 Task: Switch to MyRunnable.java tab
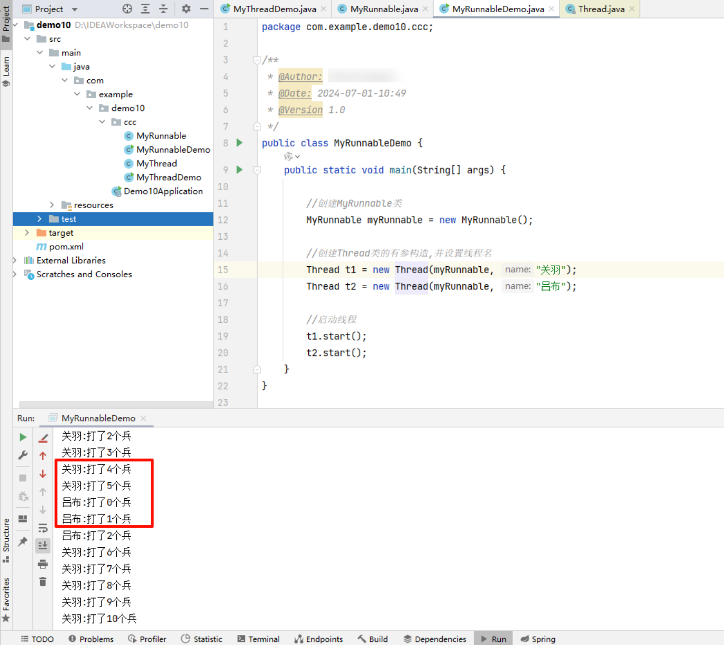click(x=384, y=9)
